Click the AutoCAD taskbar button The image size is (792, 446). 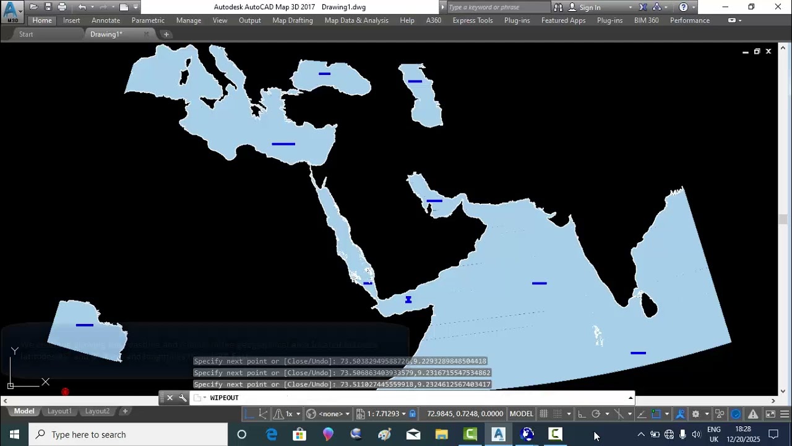tap(499, 434)
